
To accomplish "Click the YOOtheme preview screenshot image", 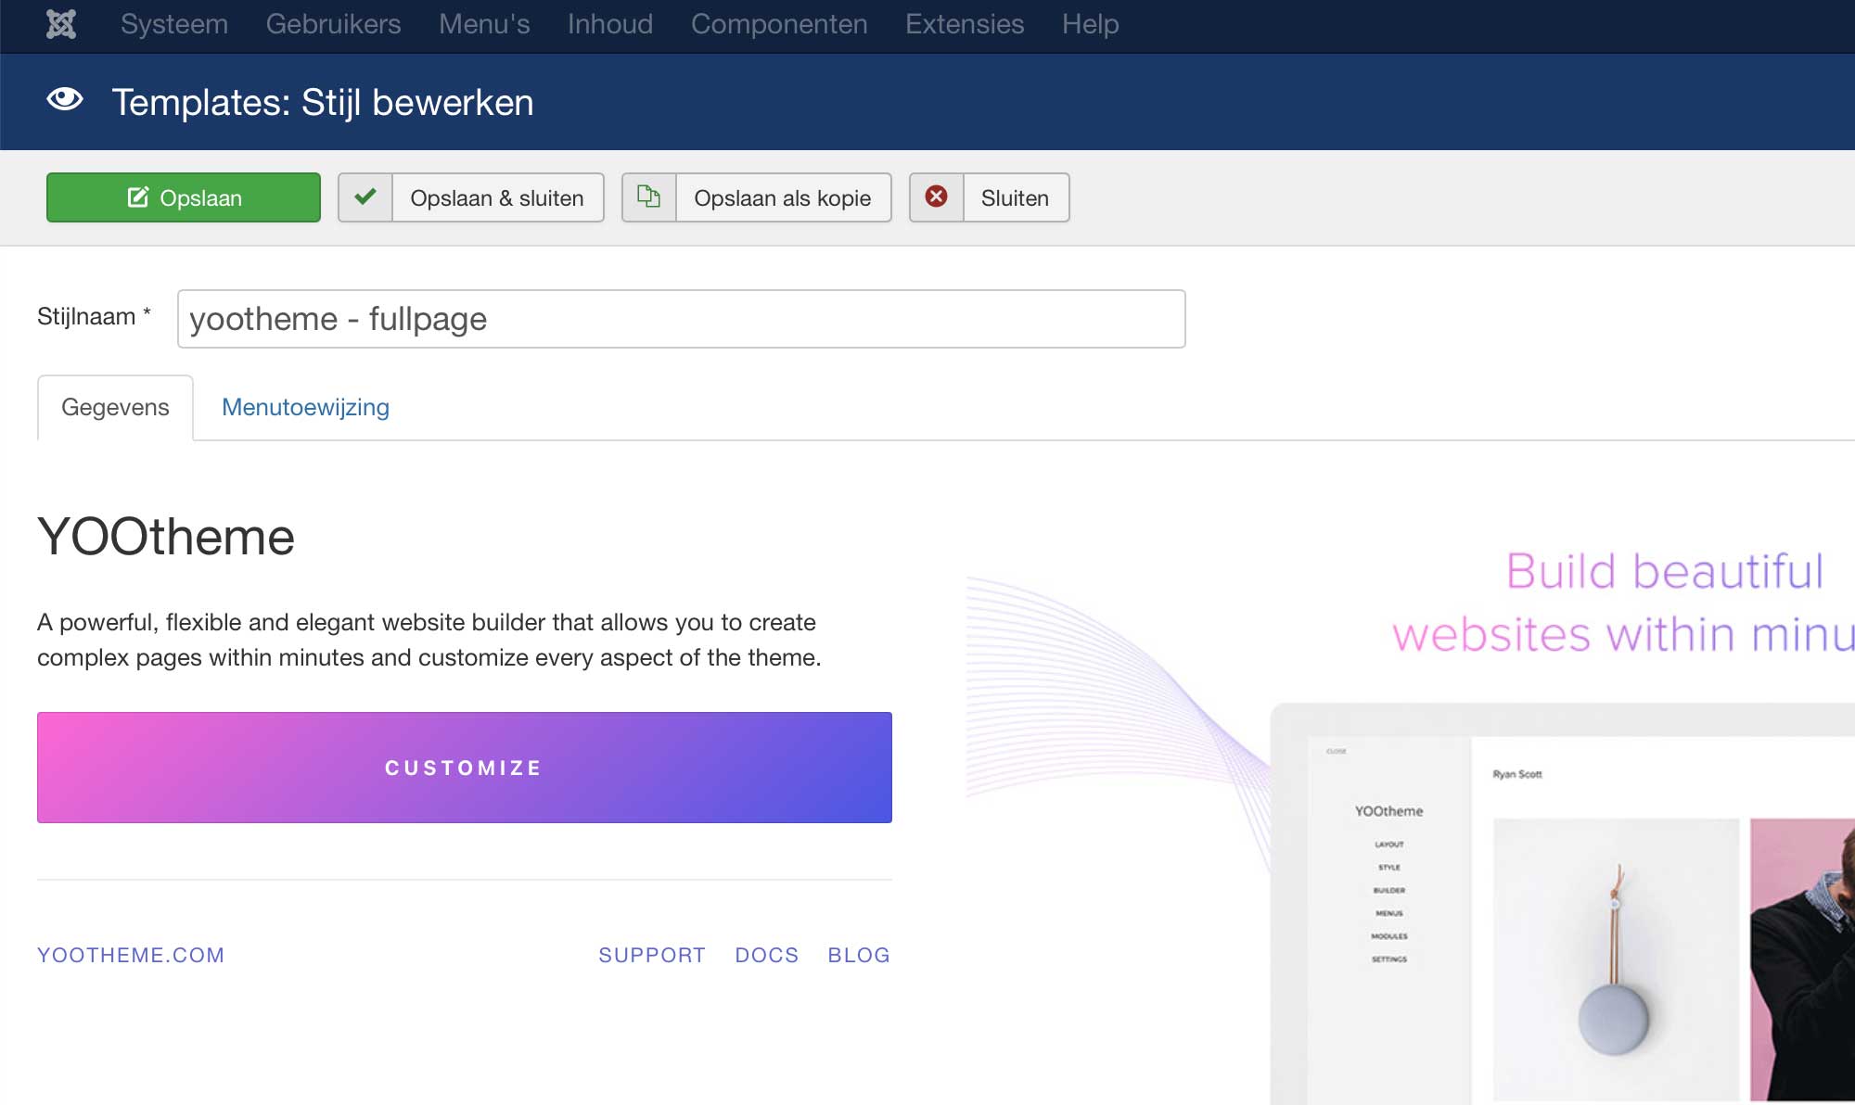I will point(1563,904).
